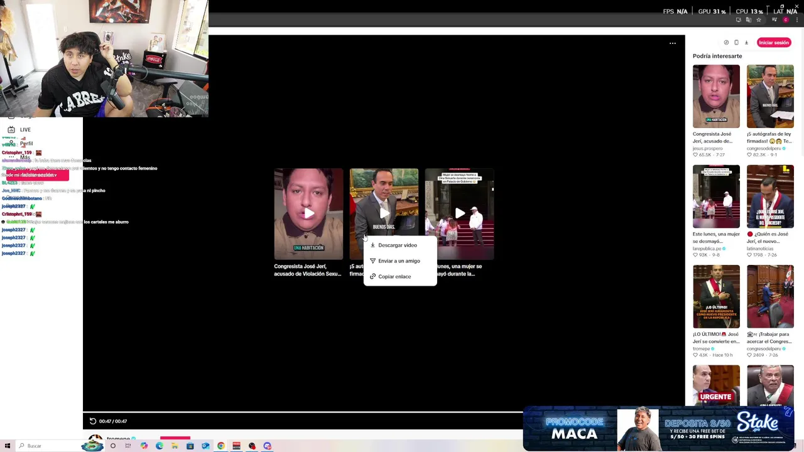Replay the video using the replay icon

(x=93, y=421)
